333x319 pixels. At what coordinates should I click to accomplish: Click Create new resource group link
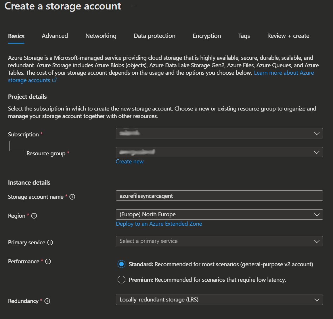[x=129, y=161]
